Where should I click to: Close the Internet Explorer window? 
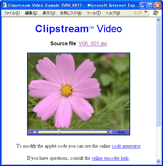[158, 5]
